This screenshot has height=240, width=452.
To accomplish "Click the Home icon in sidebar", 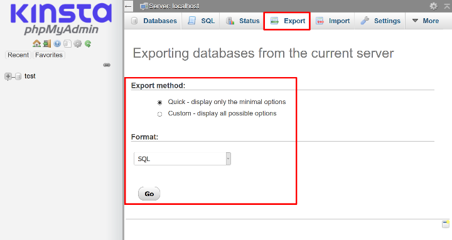I will click(x=36, y=43).
